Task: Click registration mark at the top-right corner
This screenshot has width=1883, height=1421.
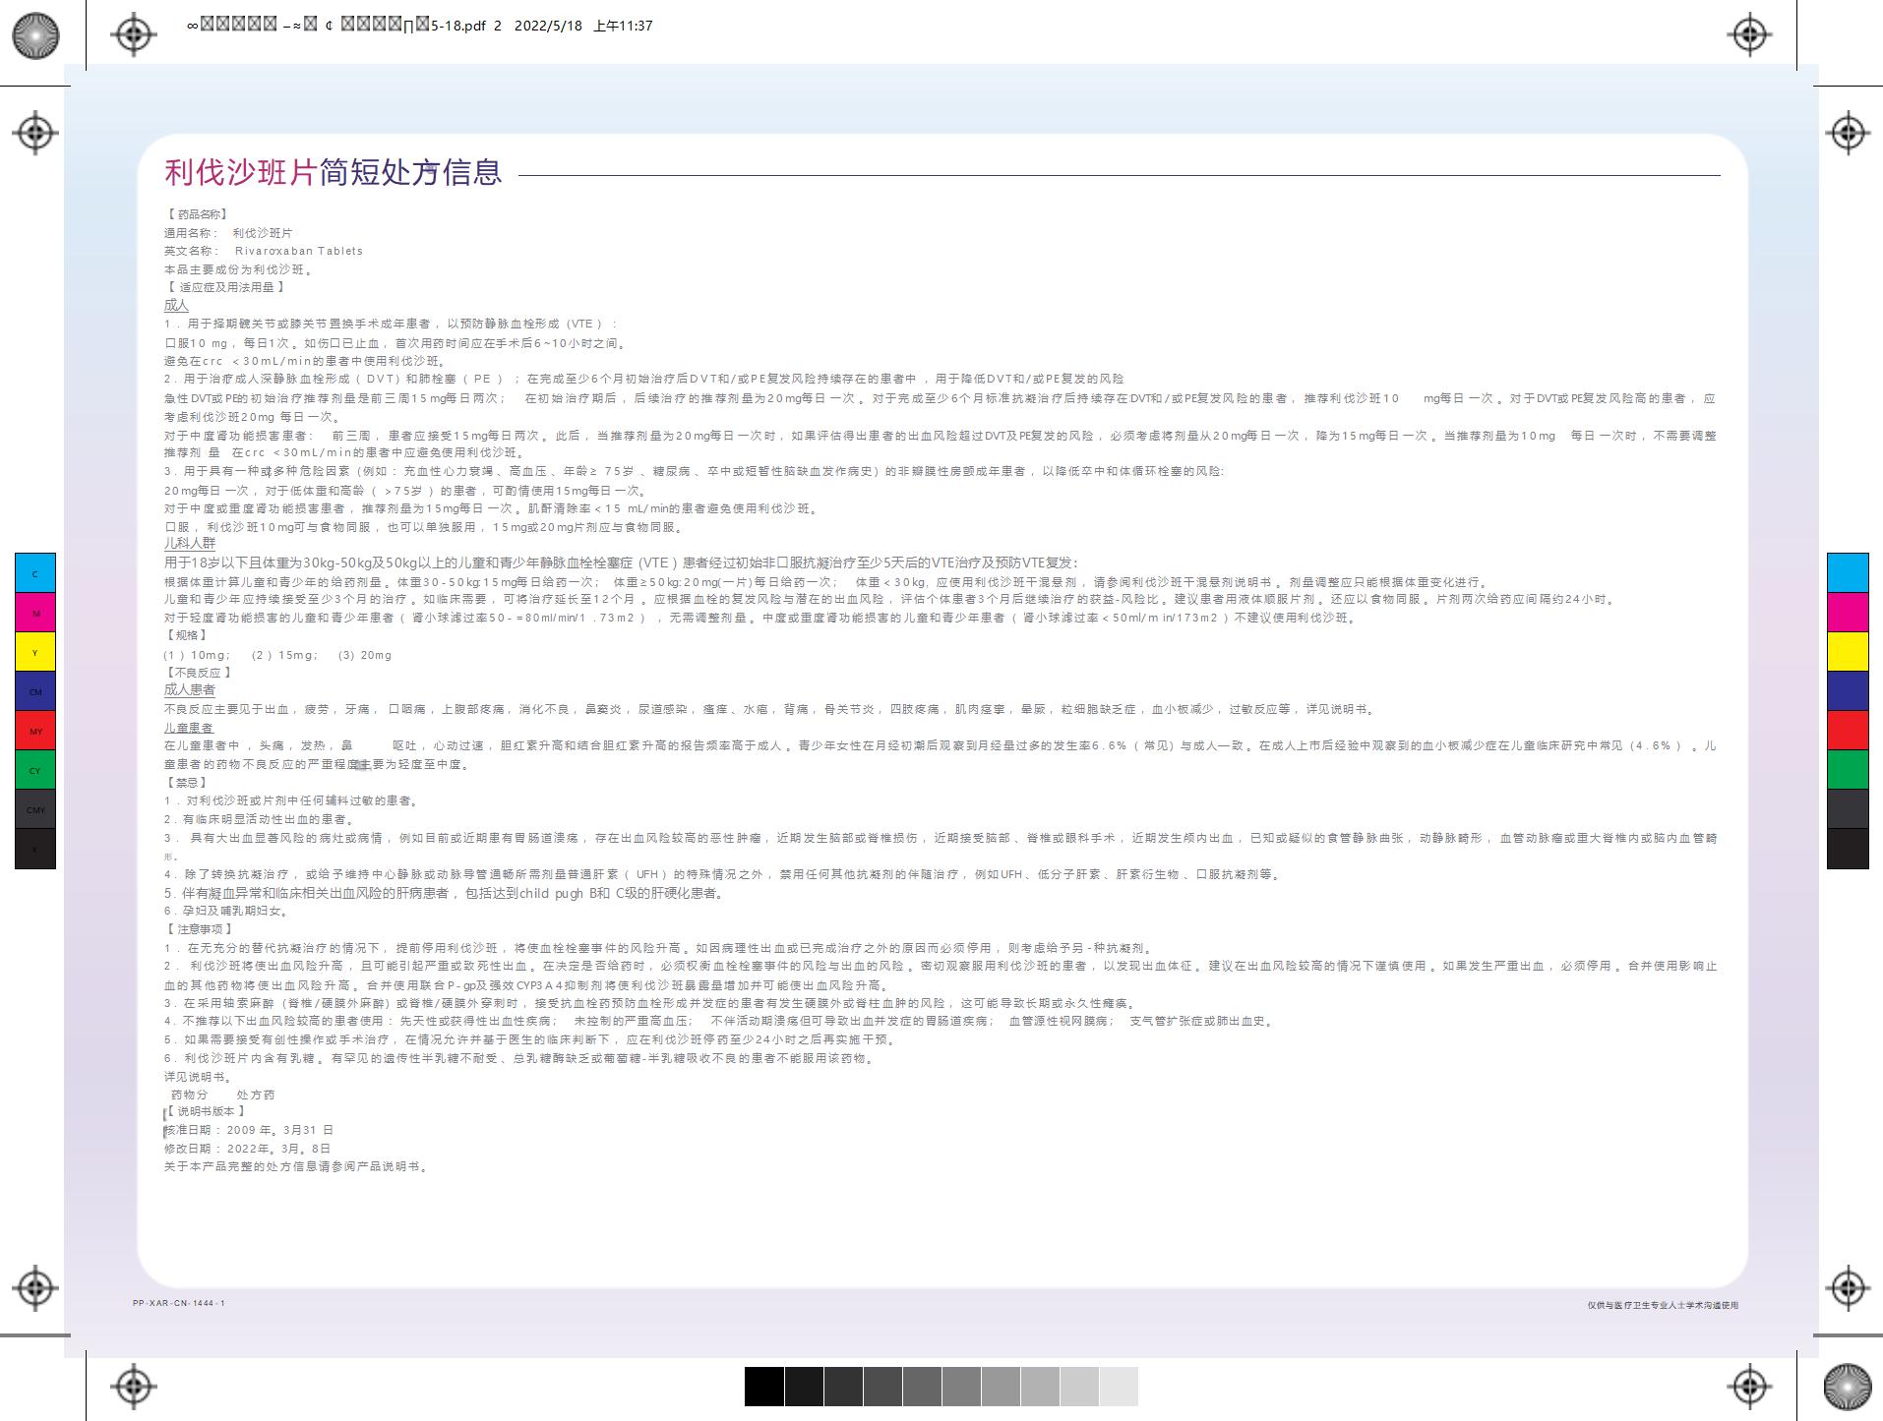Action: pos(1749,34)
